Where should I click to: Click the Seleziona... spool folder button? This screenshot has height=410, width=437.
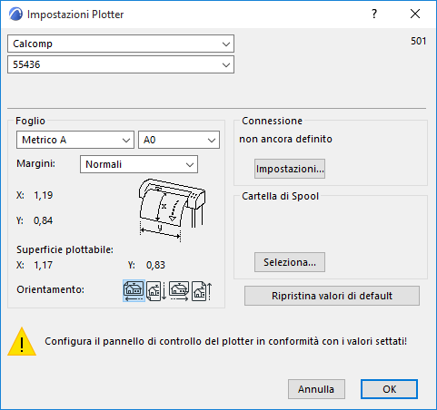pos(290,262)
